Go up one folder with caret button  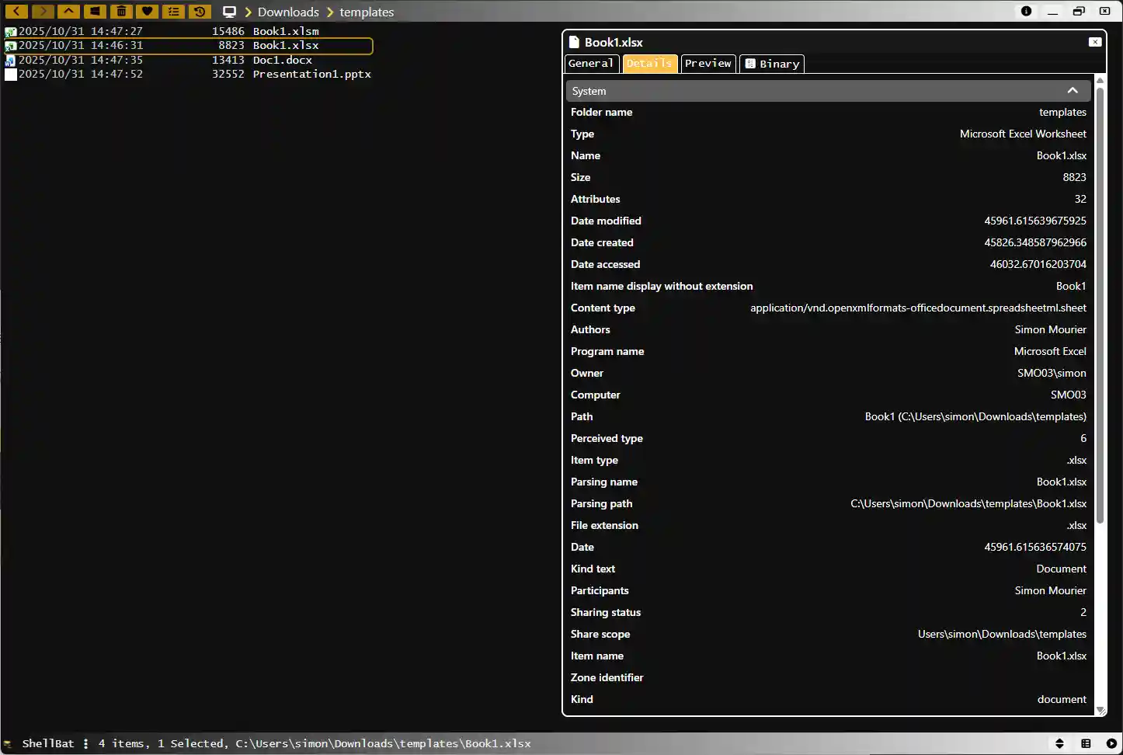click(68, 12)
